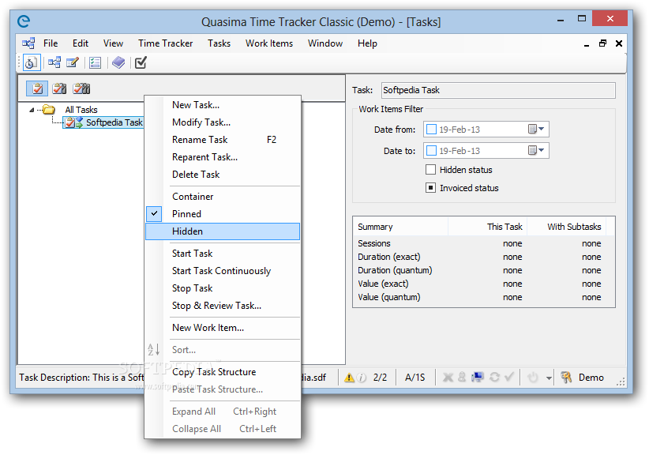
Task: Choose Start Task from context menu
Action: coord(223,254)
